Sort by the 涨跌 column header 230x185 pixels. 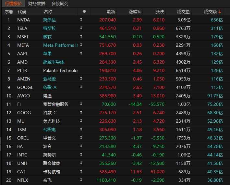pos(160,12)
